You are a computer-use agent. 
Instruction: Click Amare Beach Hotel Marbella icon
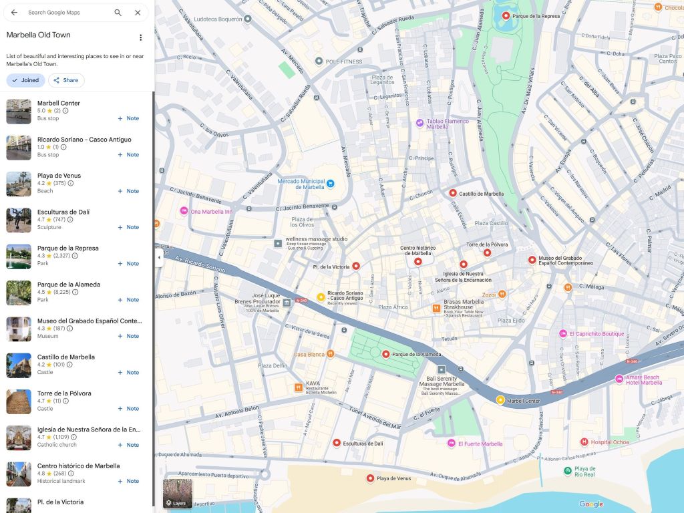(619, 379)
